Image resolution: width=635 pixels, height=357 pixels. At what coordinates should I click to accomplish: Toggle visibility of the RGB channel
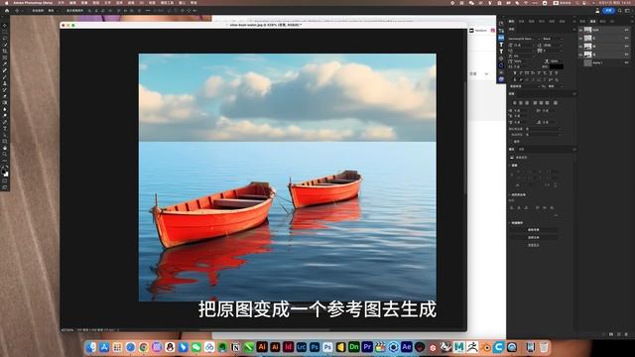580,30
